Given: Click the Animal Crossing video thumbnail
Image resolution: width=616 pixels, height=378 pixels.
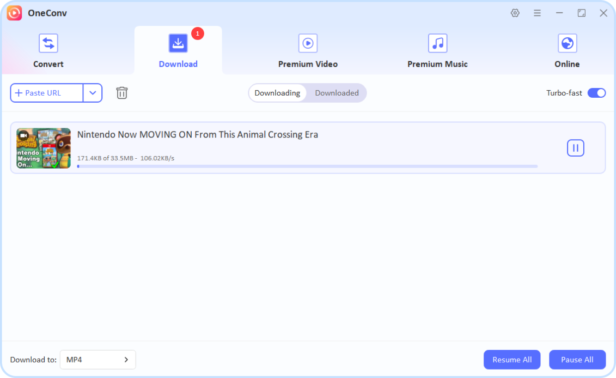Looking at the screenshot, I should point(43,148).
